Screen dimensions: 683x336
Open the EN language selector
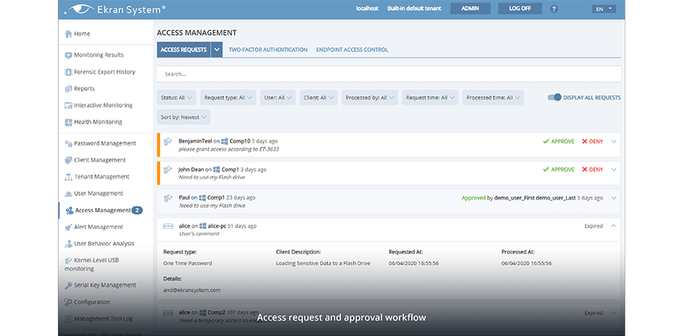tap(603, 9)
